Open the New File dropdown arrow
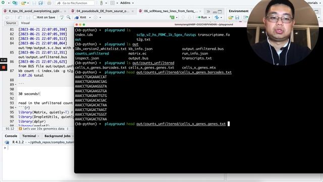Viewport: 323px width, 182px height. click(x=9, y=3)
